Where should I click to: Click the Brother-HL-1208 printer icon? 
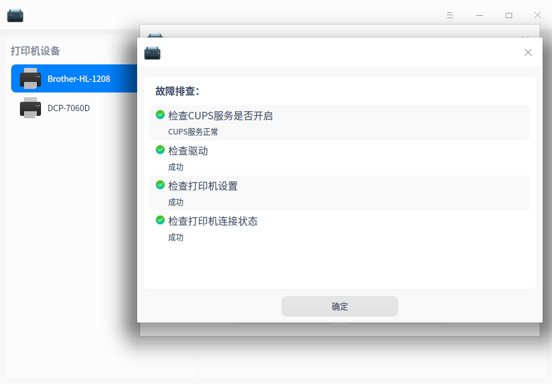[30, 78]
